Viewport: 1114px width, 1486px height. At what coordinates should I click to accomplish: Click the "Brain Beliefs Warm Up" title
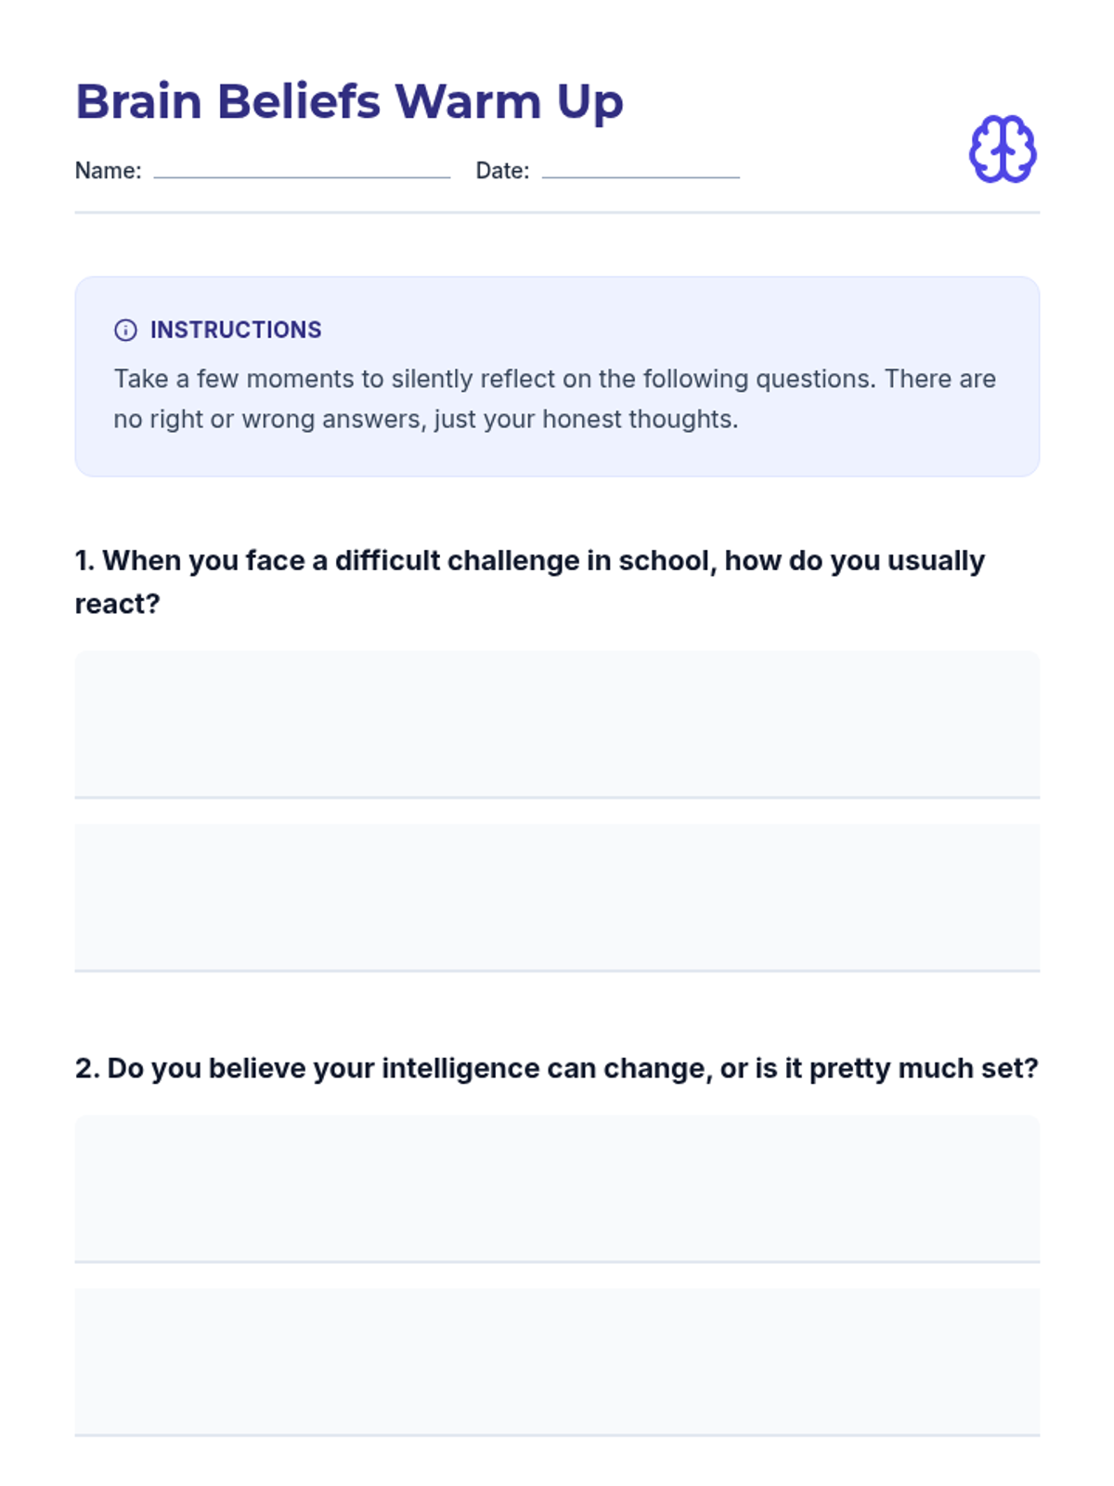point(349,101)
